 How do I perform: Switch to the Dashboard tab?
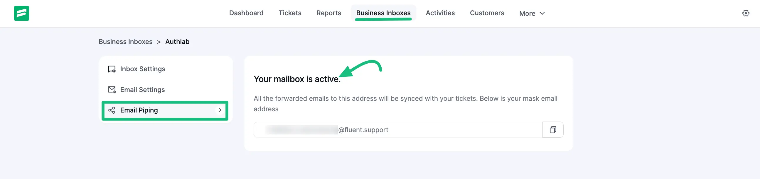pyautogui.click(x=246, y=13)
